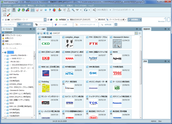The width and height of the screenshot is (172, 124).
Task: Open help with the question mark icon
Action: pyautogui.click(x=50, y=10)
